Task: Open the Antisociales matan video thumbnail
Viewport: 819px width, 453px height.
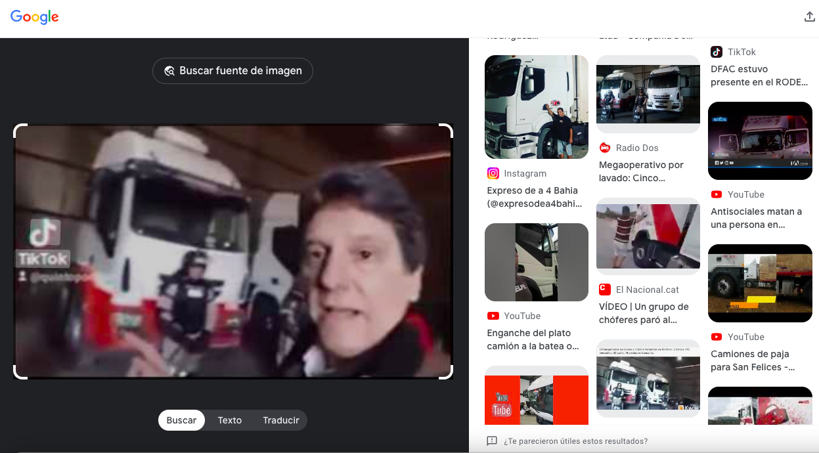Action: tap(760, 140)
